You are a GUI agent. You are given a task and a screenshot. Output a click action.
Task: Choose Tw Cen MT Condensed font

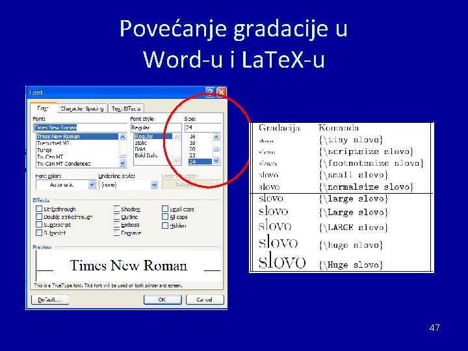[64, 164]
